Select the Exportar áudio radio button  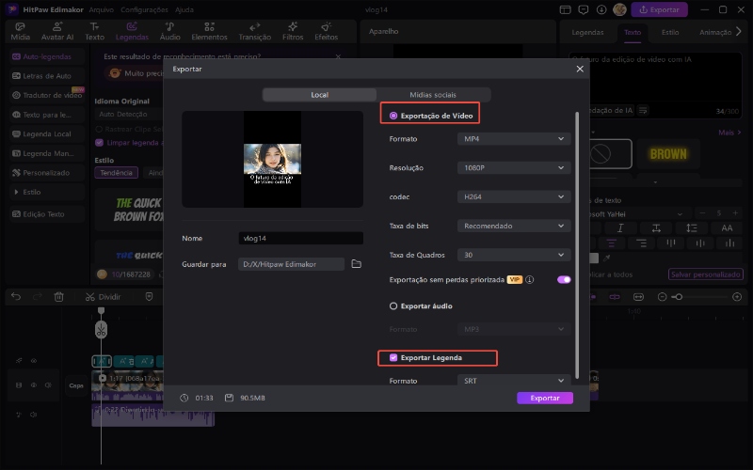[x=393, y=305]
